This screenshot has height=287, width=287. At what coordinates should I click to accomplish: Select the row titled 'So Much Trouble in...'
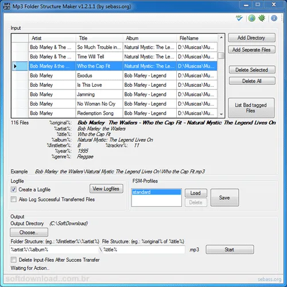coord(114,47)
